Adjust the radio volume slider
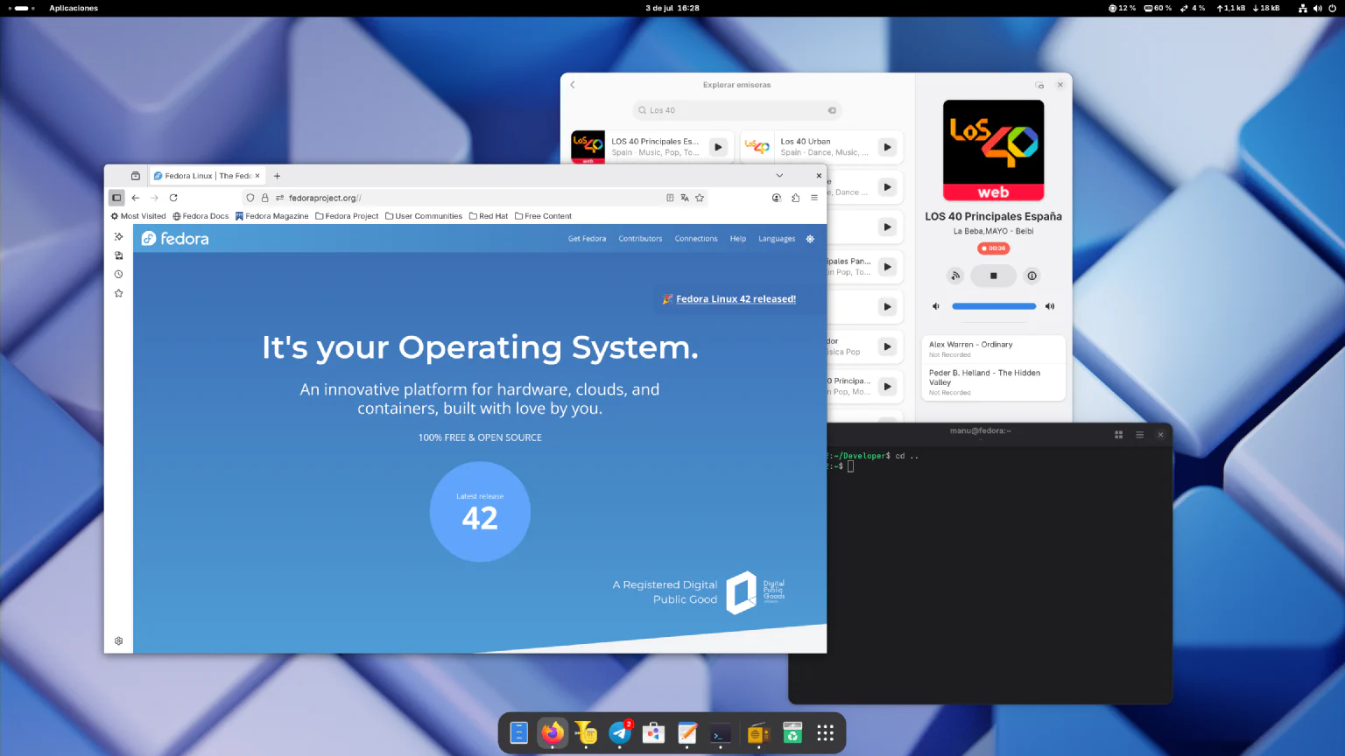 tap(994, 306)
